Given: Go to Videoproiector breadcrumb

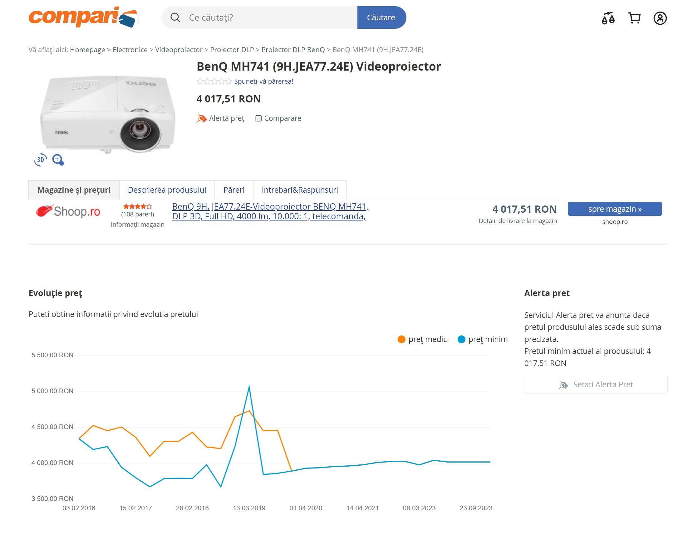Looking at the screenshot, I should tap(179, 49).
